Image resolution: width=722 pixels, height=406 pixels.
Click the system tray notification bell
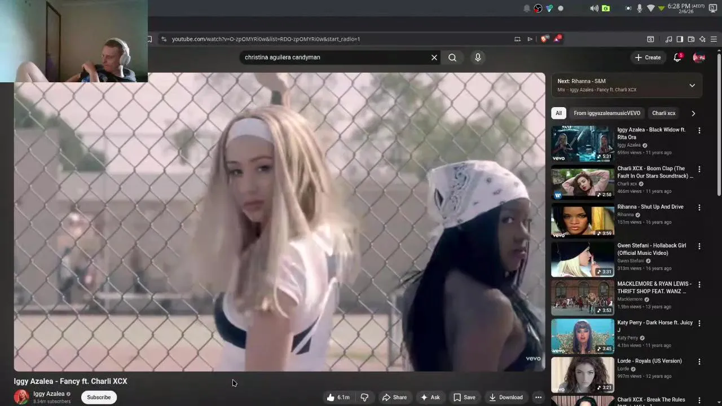click(x=527, y=8)
